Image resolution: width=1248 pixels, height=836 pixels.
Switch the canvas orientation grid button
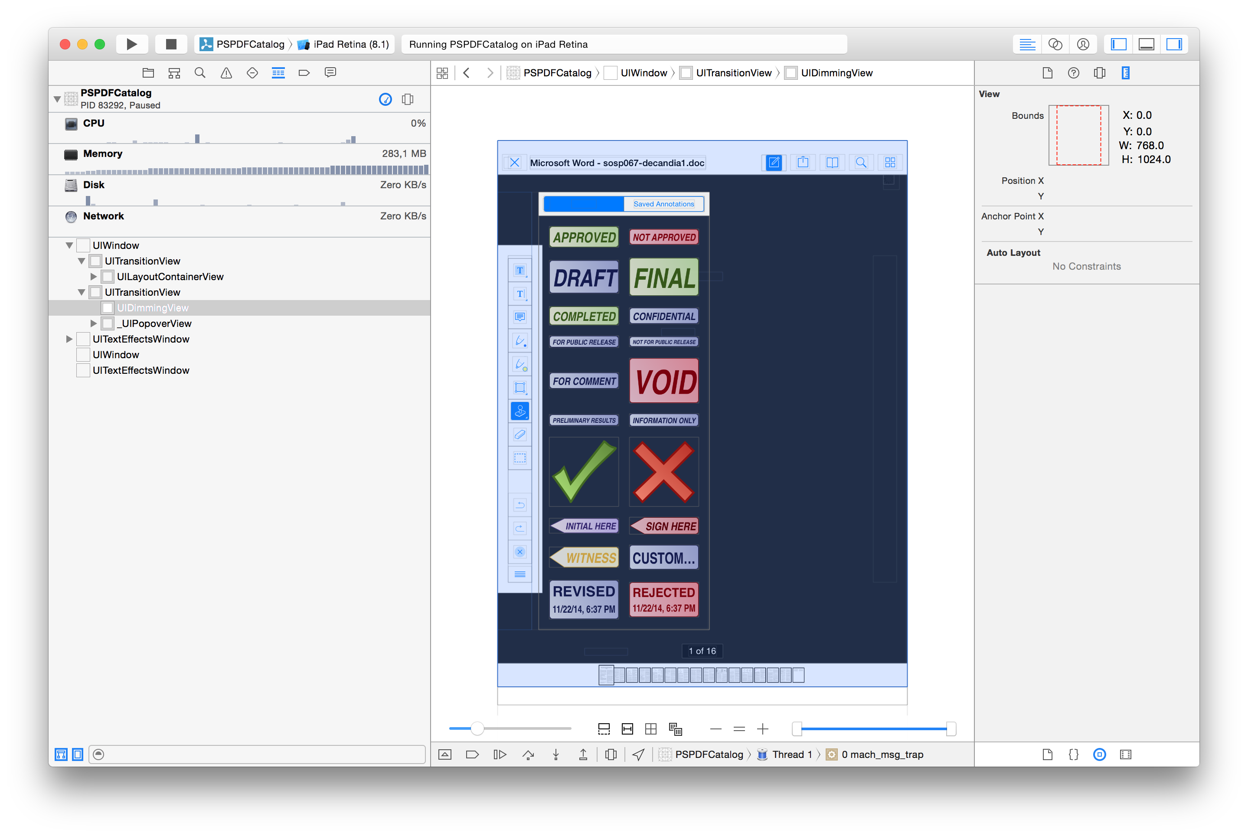click(x=651, y=728)
